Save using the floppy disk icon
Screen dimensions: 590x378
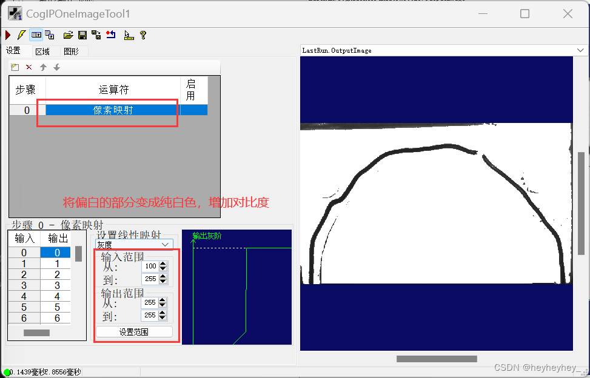82,35
